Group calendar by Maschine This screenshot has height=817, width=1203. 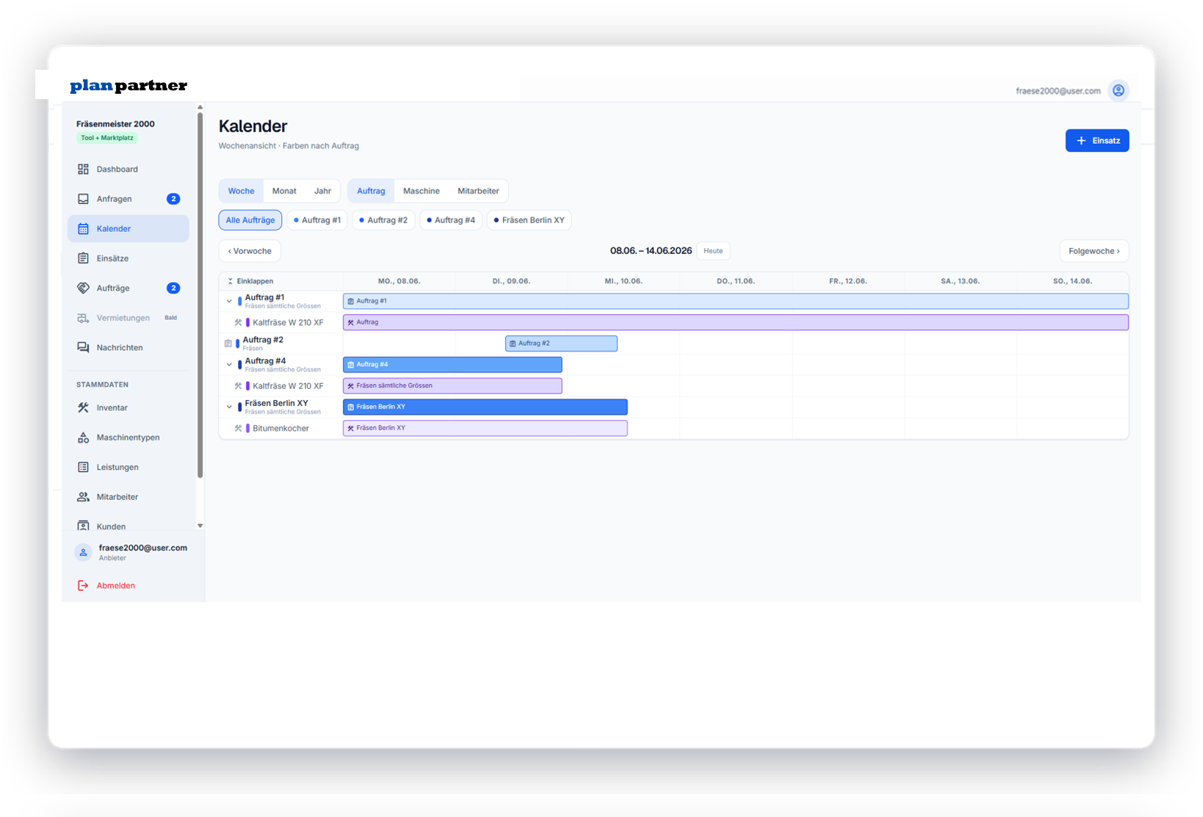(x=422, y=191)
